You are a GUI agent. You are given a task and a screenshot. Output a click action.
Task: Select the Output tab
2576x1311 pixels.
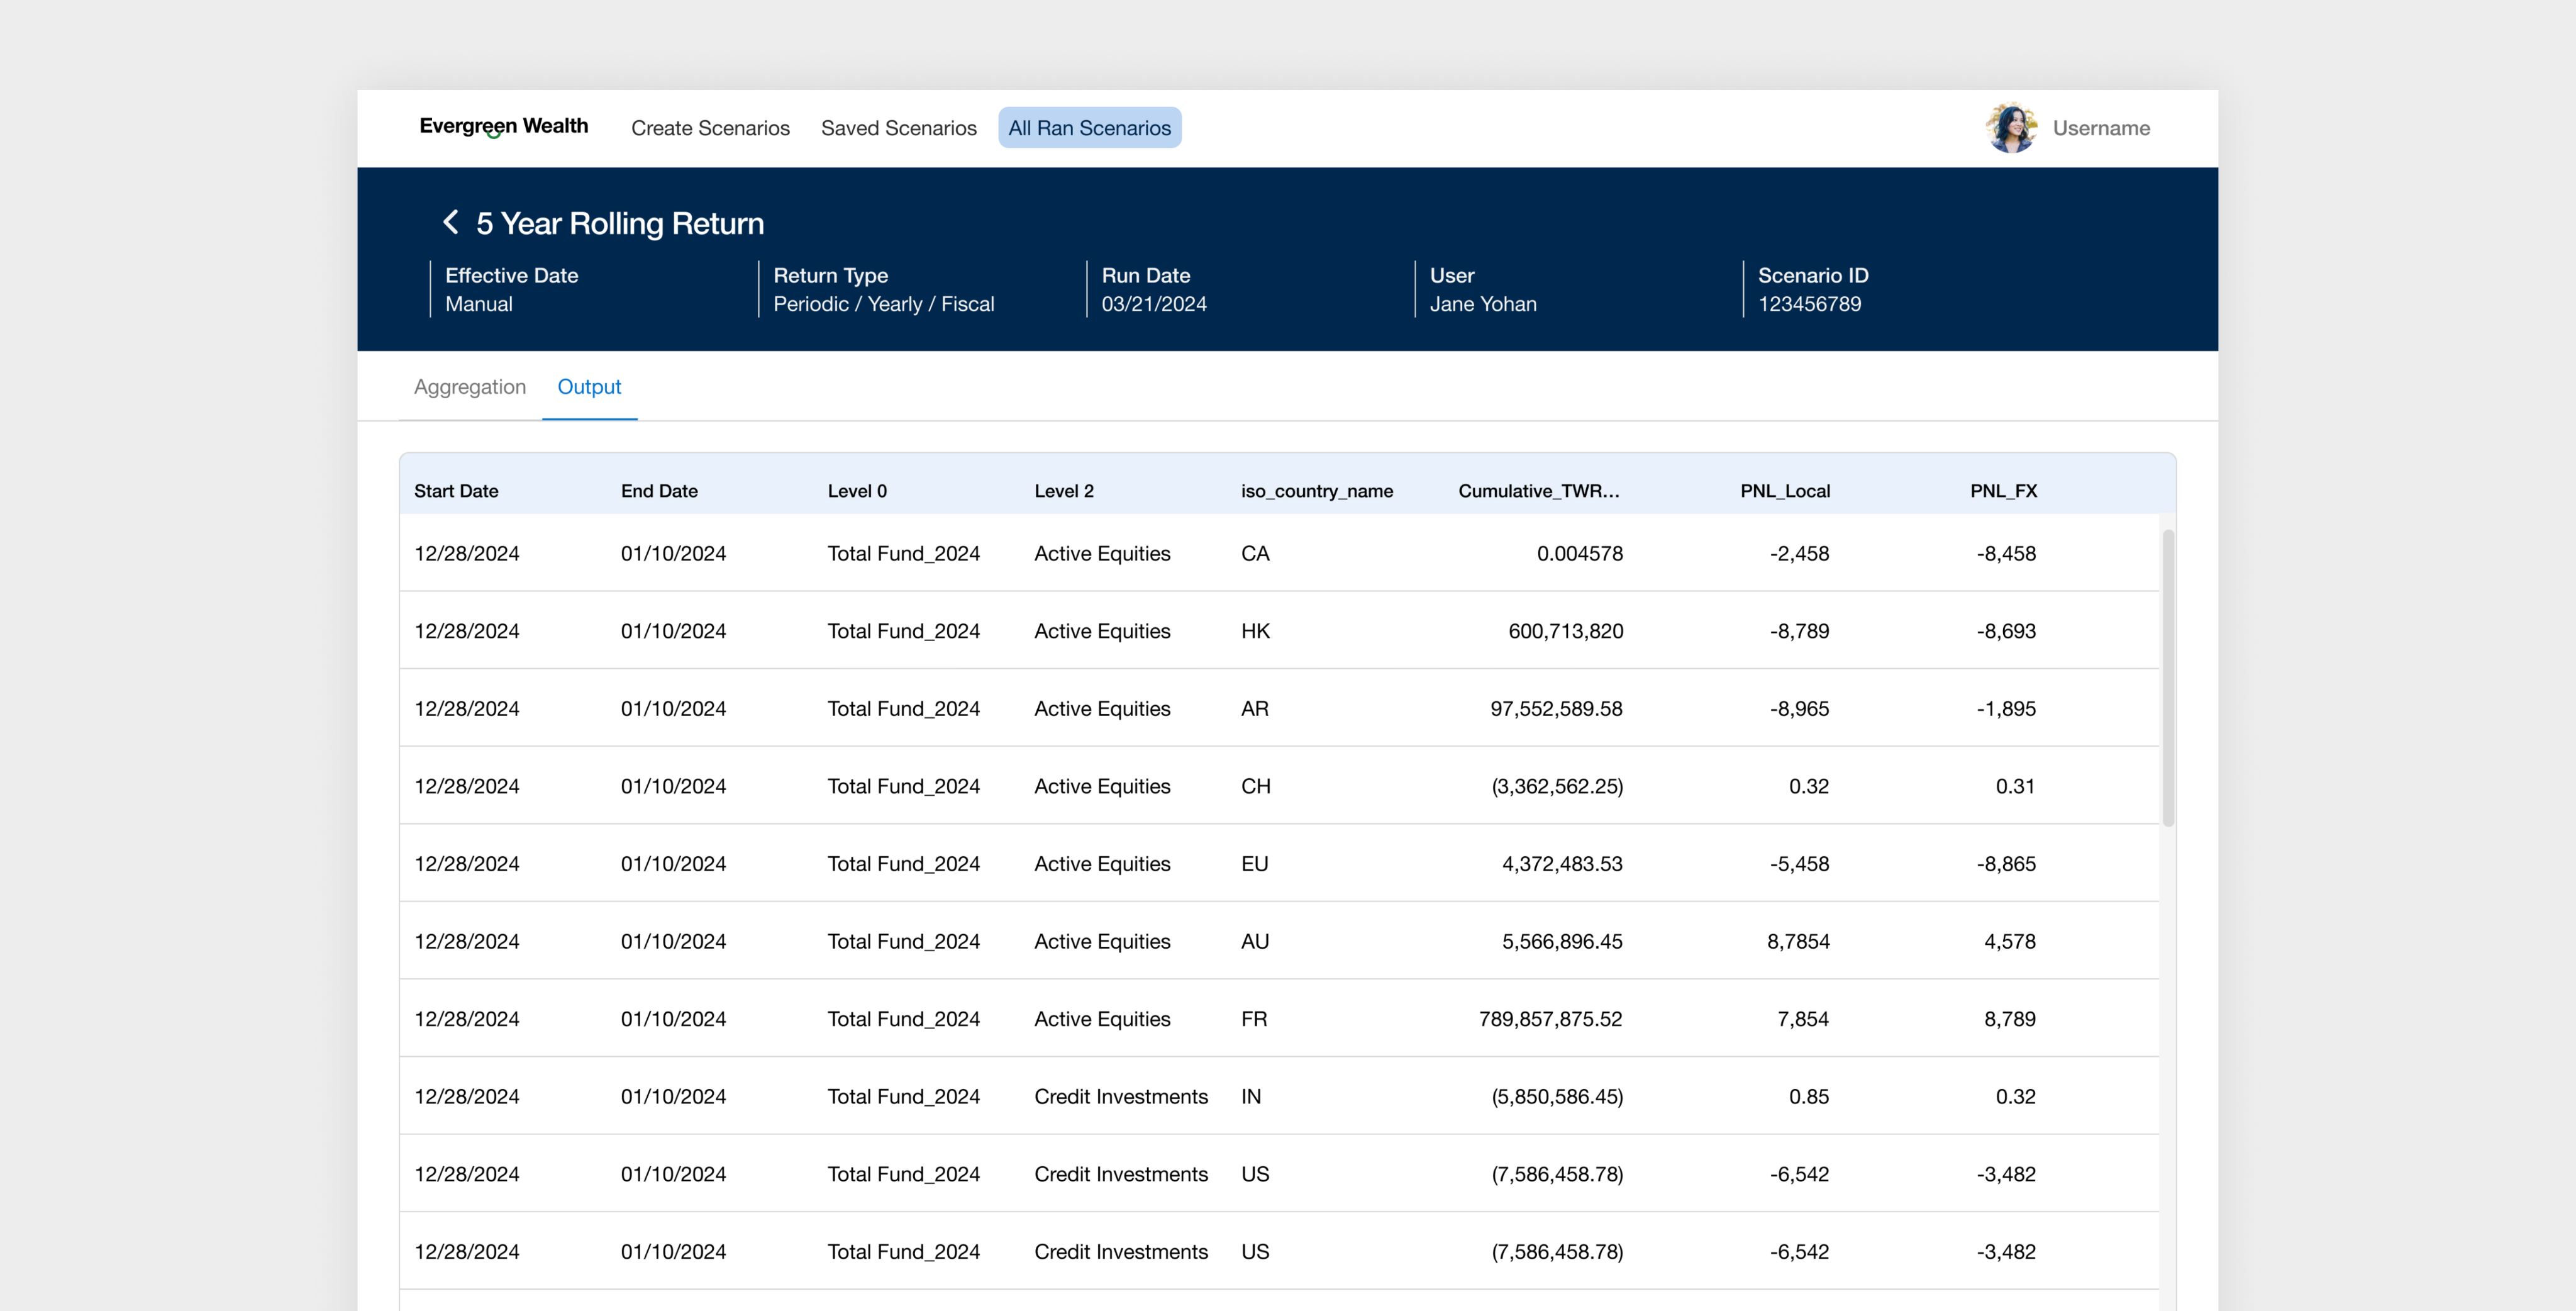click(589, 387)
